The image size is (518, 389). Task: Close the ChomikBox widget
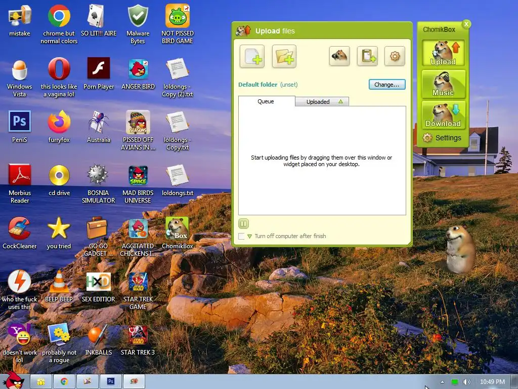pos(466,24)
